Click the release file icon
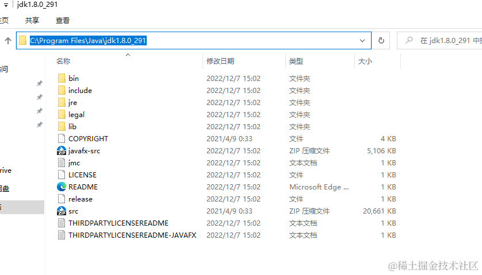 point(62,199)
